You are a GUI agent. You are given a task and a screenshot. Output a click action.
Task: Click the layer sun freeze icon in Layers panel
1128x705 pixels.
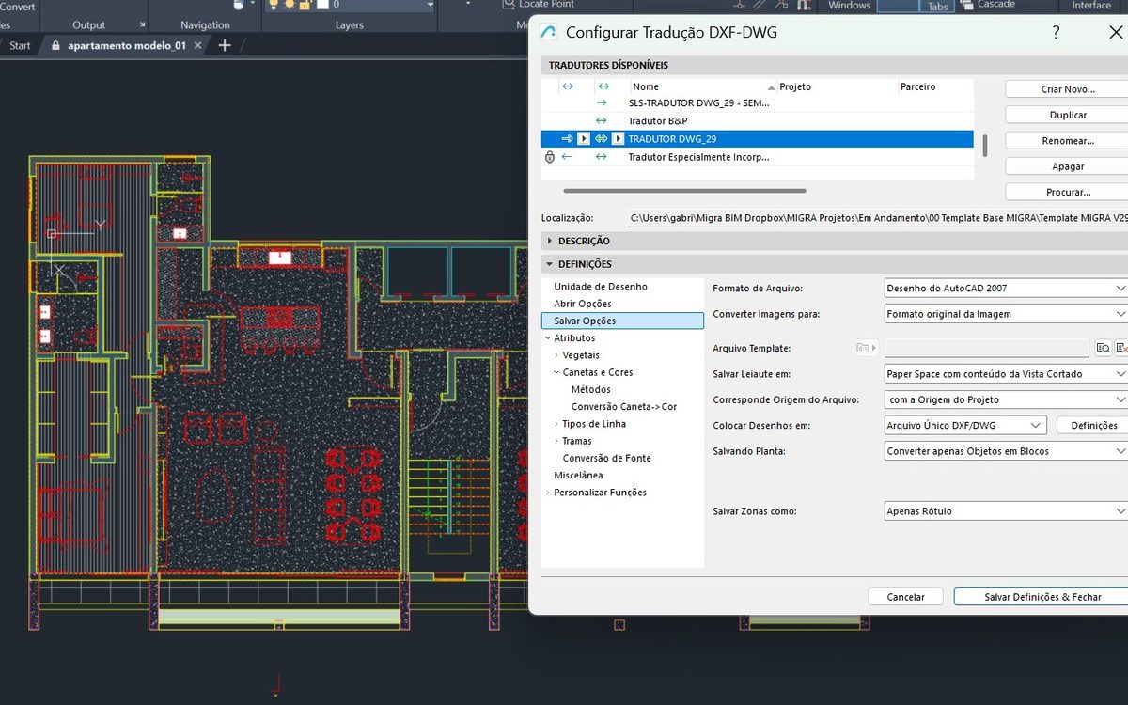[x=290, y=5]
